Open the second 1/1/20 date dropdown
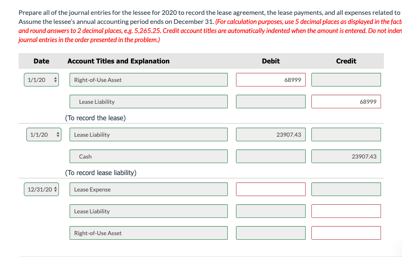Image resolution: width=402 pixels, height=257 pixels. tap(44, 135)
